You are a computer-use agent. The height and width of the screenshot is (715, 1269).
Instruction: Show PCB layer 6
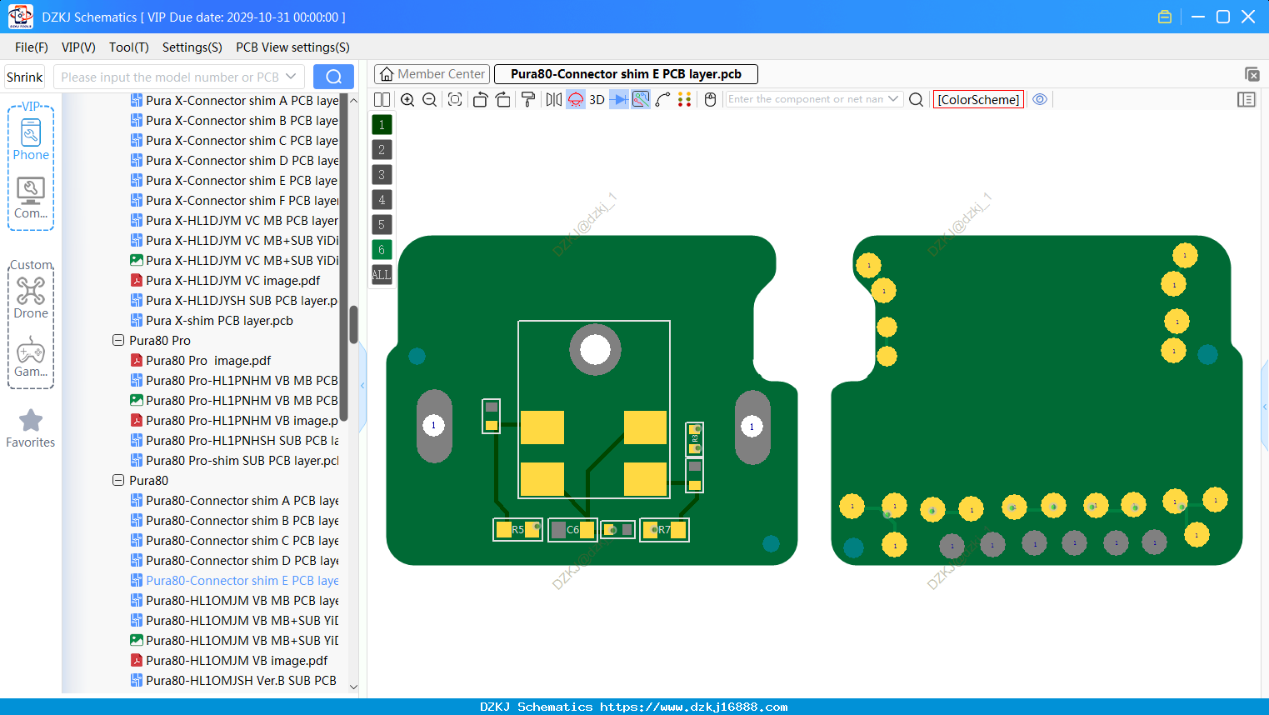click(382, 250)
